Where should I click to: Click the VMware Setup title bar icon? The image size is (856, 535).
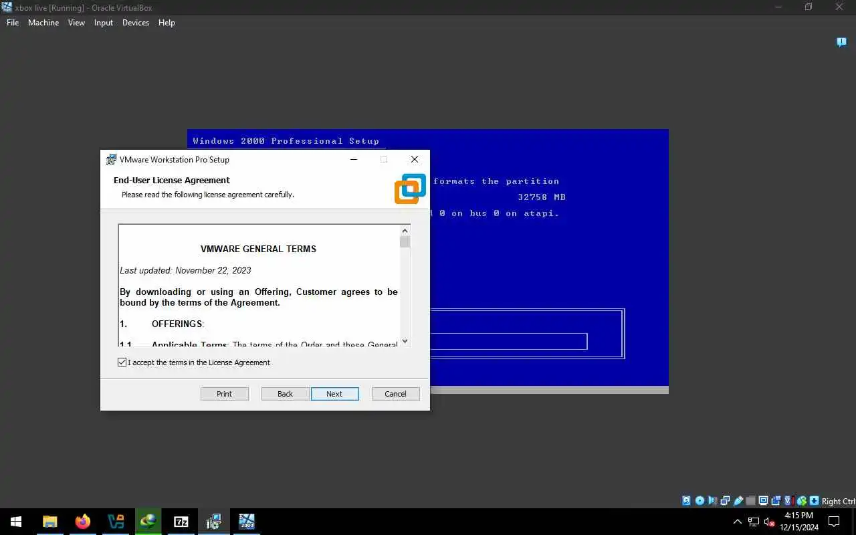click(111, 159)
